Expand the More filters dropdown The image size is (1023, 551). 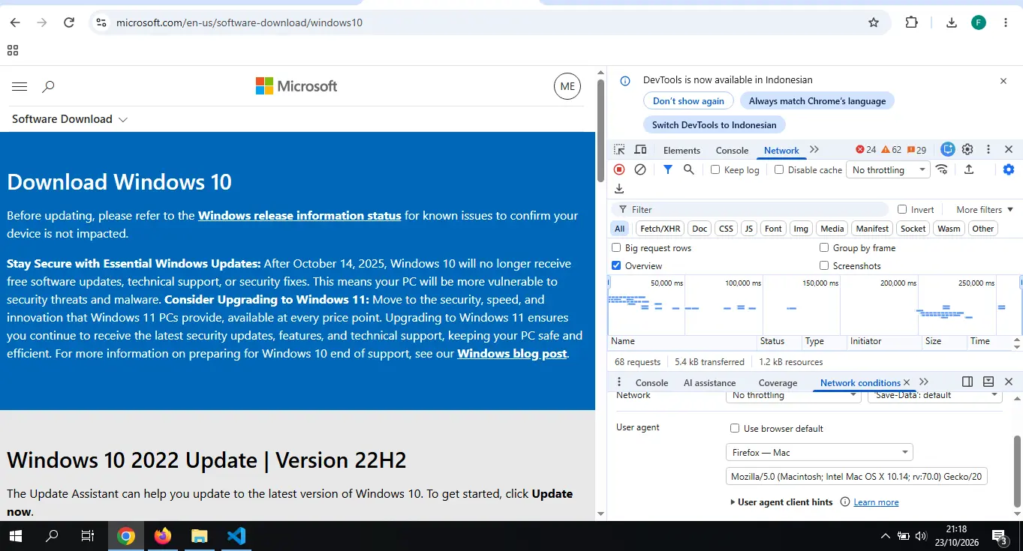tap(985, 210)
